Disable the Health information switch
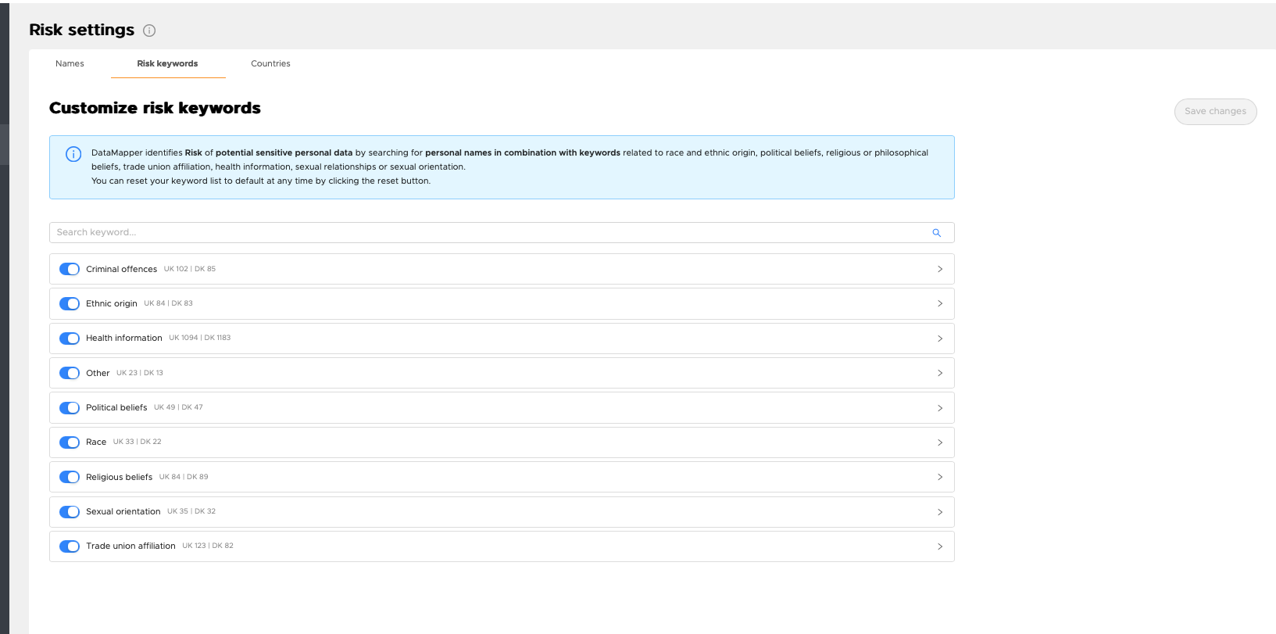The height and width of the screenshot is (634, 1276). tap(70, 338)
